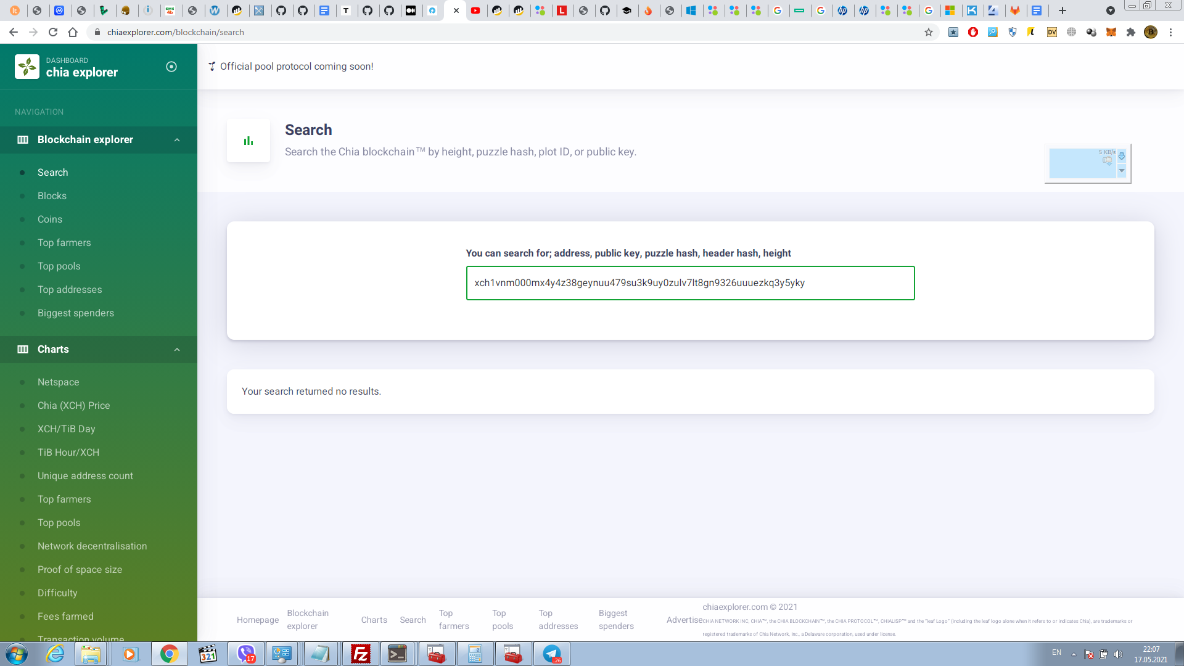Click dropdown arrow on network speed widget

coord(1122,171)
